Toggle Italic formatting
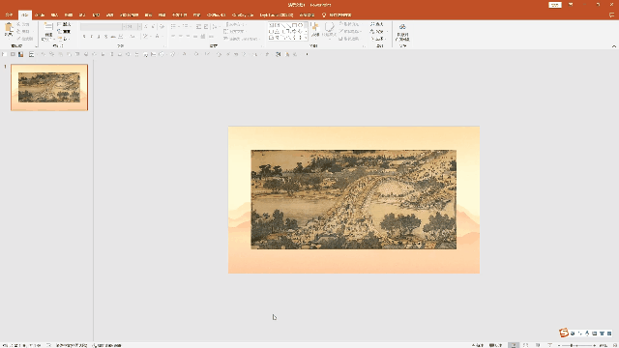This screenshot has width=619, height=348. pos(92,37)
